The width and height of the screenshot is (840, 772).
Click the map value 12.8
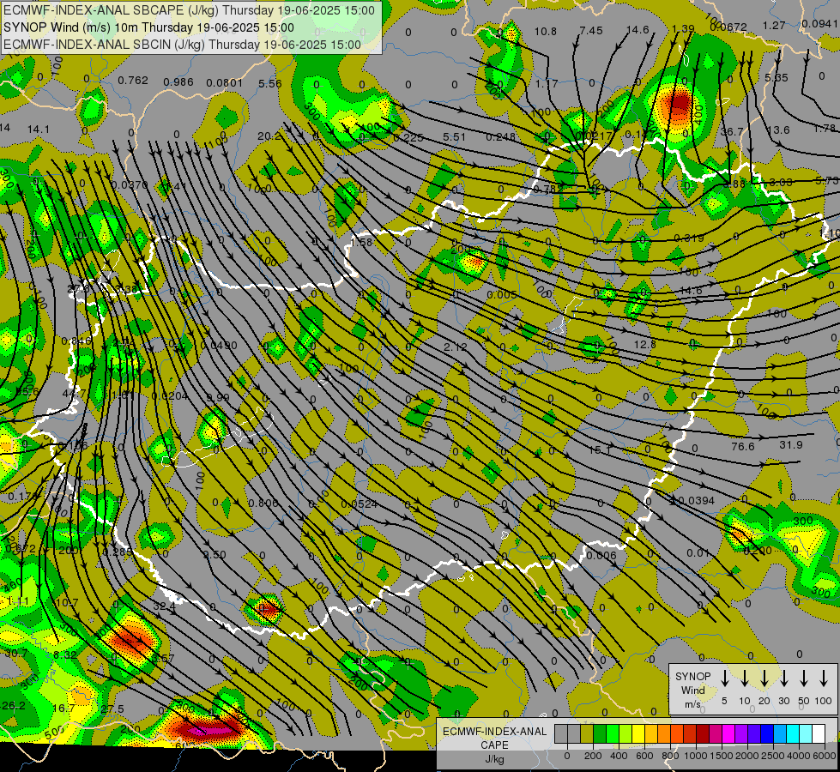pos(645,344)
